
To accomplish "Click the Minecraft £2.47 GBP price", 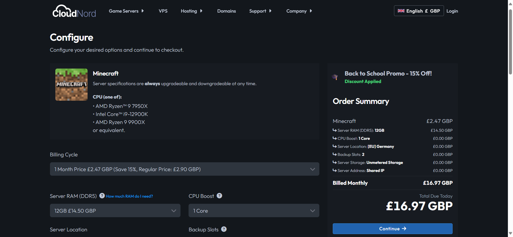I will 439,121.
